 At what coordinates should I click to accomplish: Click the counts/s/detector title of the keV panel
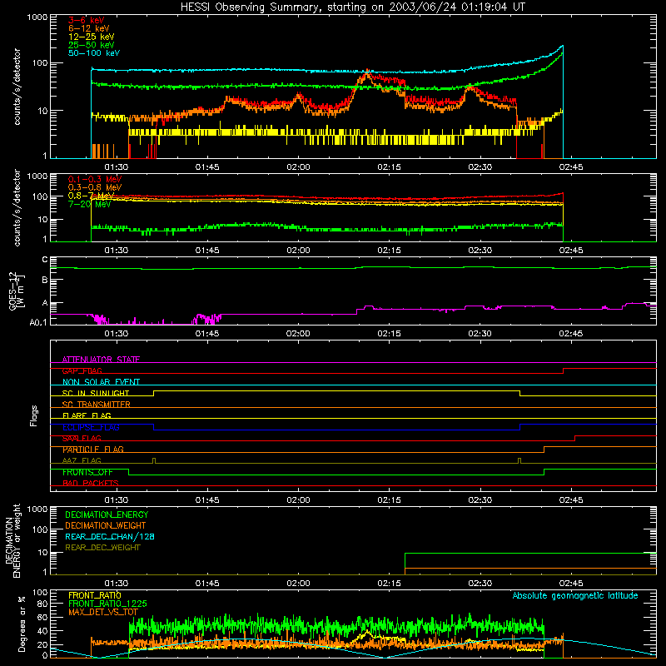(17, 87)
